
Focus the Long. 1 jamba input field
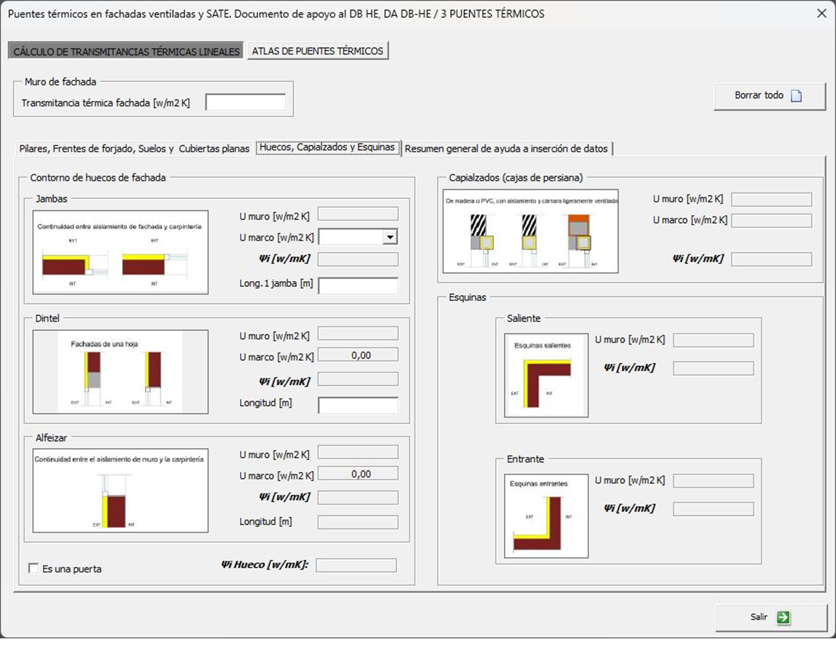click(358, 286)
